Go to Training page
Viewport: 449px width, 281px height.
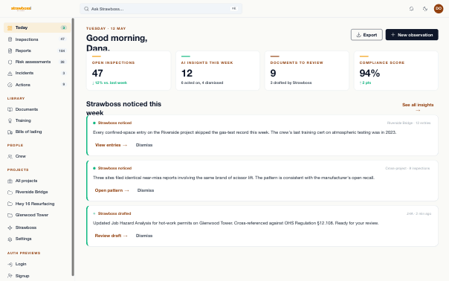[x=37, y=120]
